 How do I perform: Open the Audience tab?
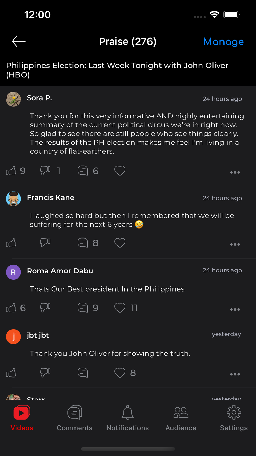coord(181,418)
